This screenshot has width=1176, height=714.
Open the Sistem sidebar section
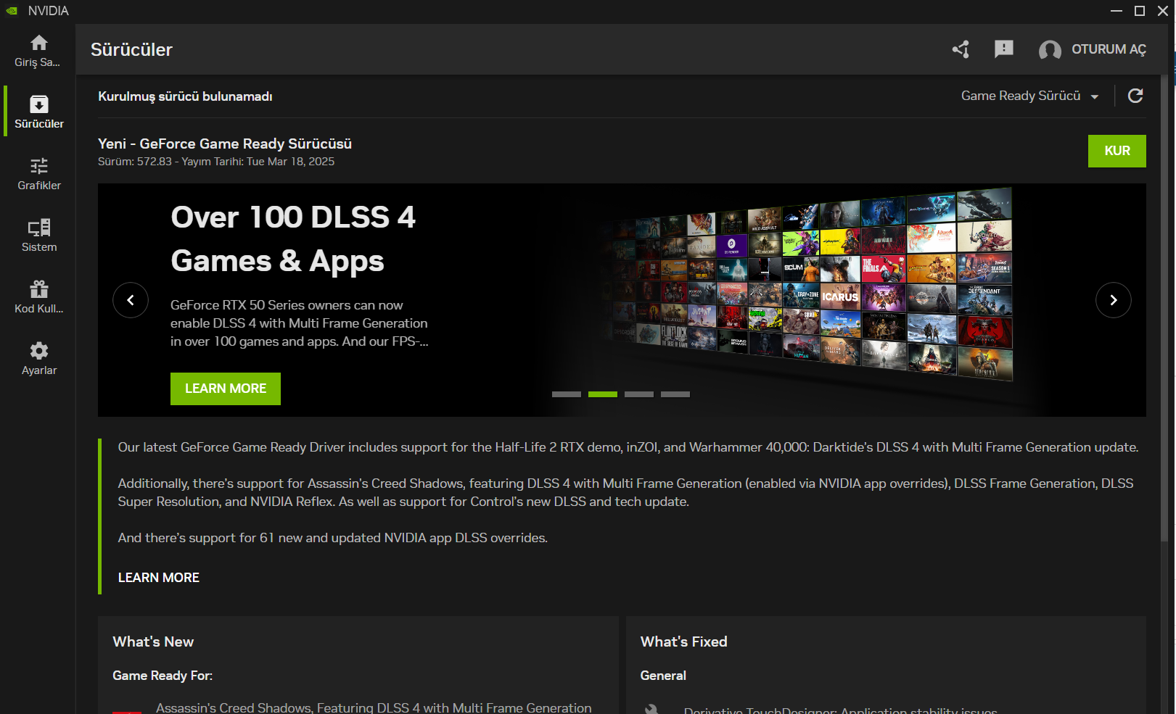[x=39, y=236]
